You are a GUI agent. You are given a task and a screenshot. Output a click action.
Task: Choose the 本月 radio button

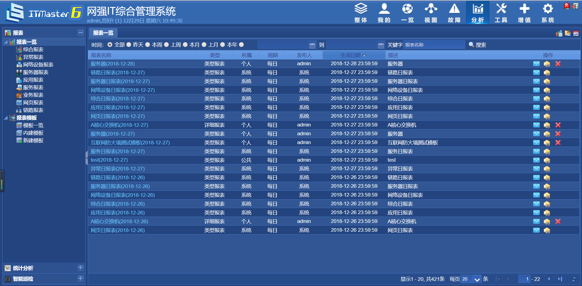(x=185, y=44)
